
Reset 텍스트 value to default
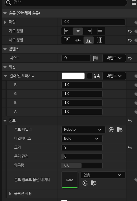(130, 58)
